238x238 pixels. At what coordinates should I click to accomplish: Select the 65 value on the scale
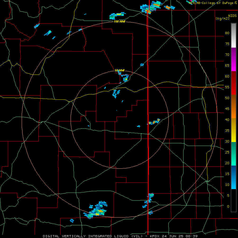pos(227,65)
